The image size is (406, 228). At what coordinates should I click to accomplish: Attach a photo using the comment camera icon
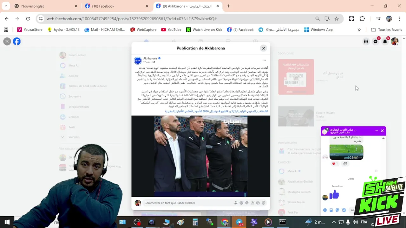252,203
